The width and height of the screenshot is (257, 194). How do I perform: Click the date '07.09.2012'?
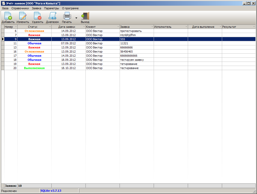[68, 43]
